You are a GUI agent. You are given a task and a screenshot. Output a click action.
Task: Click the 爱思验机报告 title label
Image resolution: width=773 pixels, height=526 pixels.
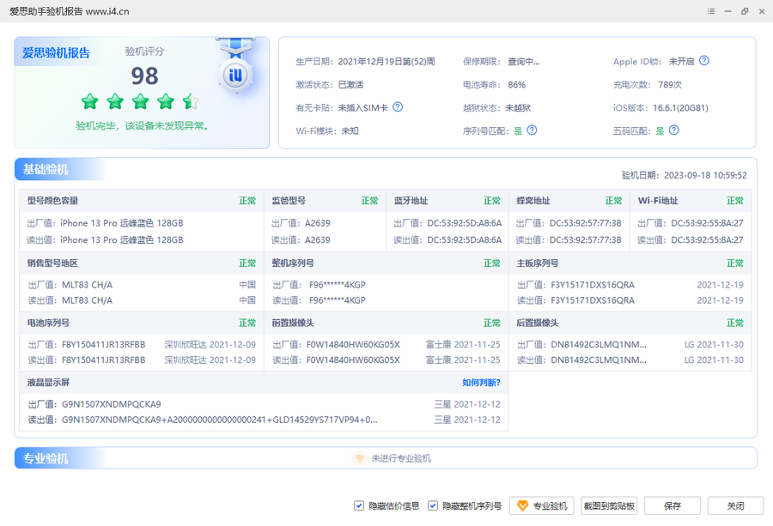pos(56,52)
